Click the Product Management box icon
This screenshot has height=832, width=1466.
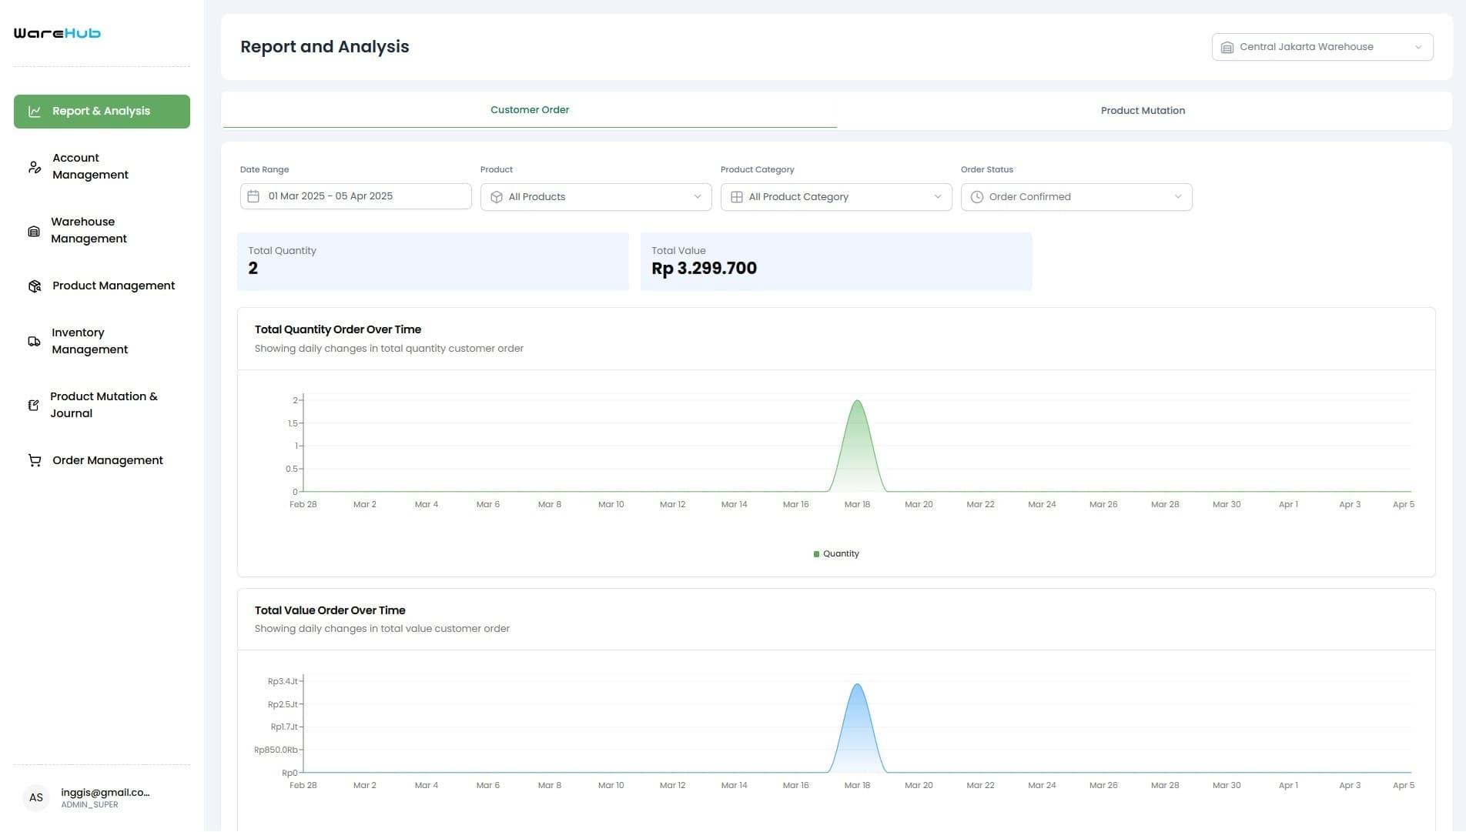point(34,286)
